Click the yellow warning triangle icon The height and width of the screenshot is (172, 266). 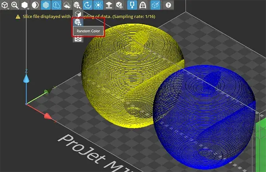pos(18,17)
